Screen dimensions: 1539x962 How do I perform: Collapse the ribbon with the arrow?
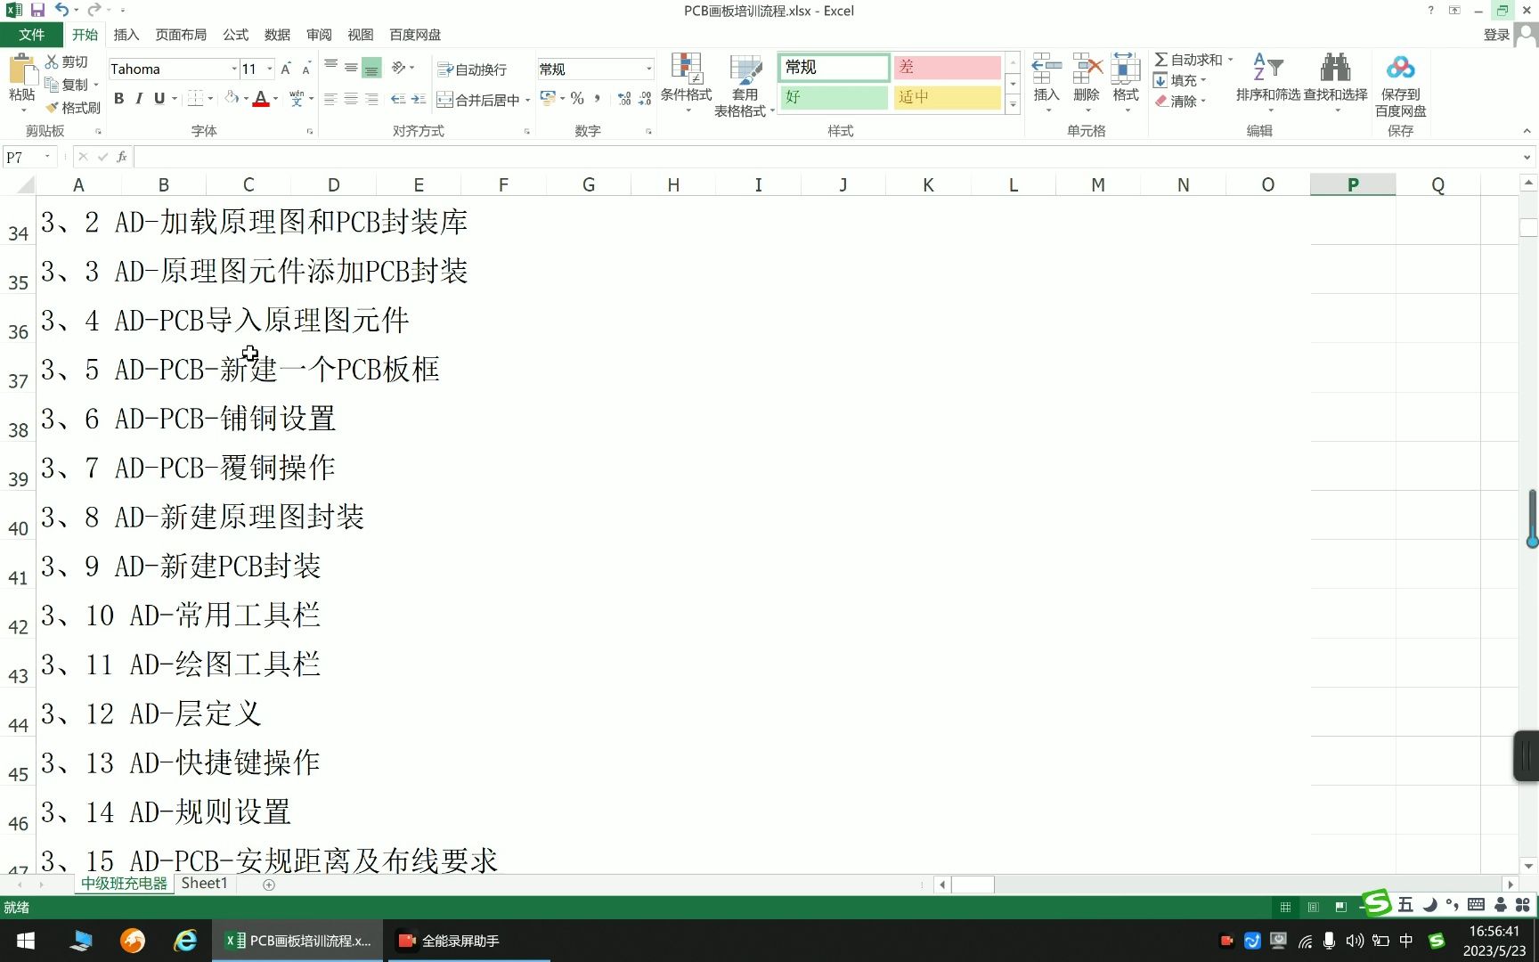click(x=1527, y=131)
